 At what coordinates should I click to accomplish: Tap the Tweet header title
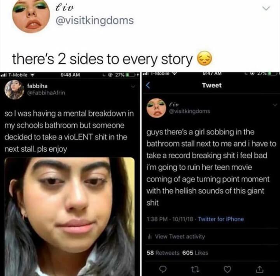[212, 85]
